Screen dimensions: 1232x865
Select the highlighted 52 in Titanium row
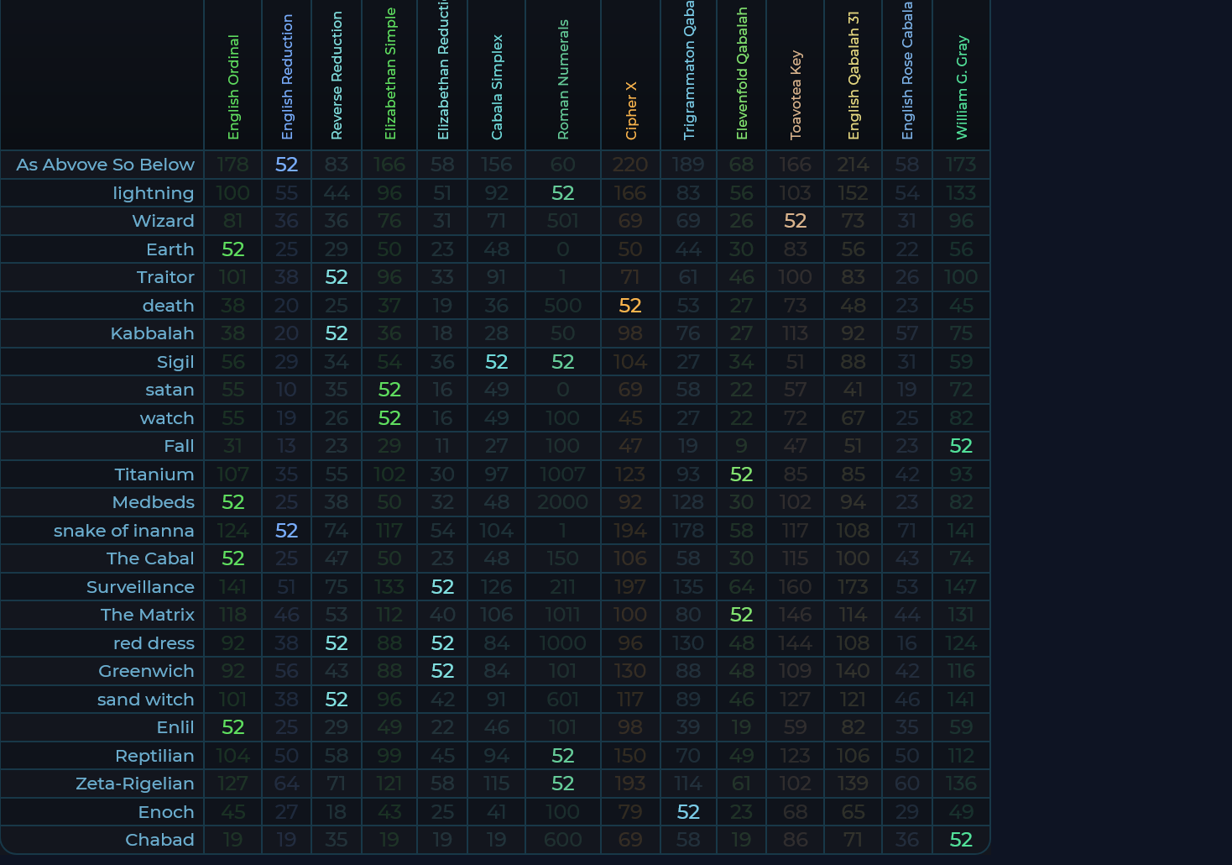click(741, 474)
